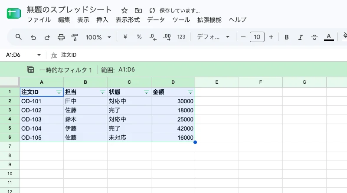This screenshot has width=347, height=193.
Task: Toggle strikethrough formatting
Action: coord(314,37)
